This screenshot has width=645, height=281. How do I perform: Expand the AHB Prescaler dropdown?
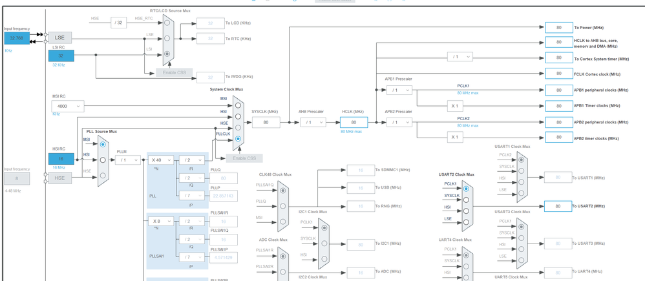coord(313,122)
